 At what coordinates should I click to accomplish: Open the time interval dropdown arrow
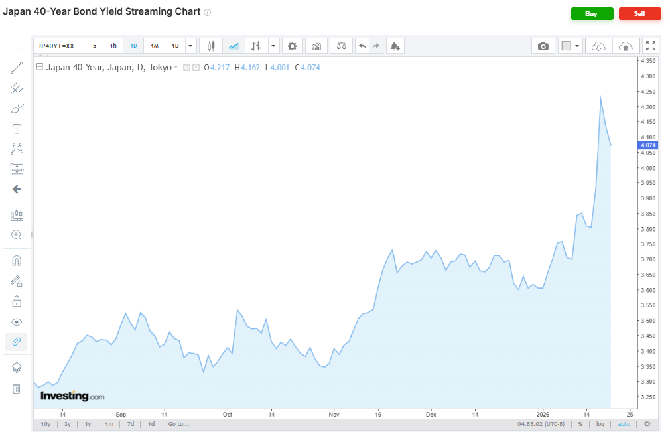tap(190, 46)
